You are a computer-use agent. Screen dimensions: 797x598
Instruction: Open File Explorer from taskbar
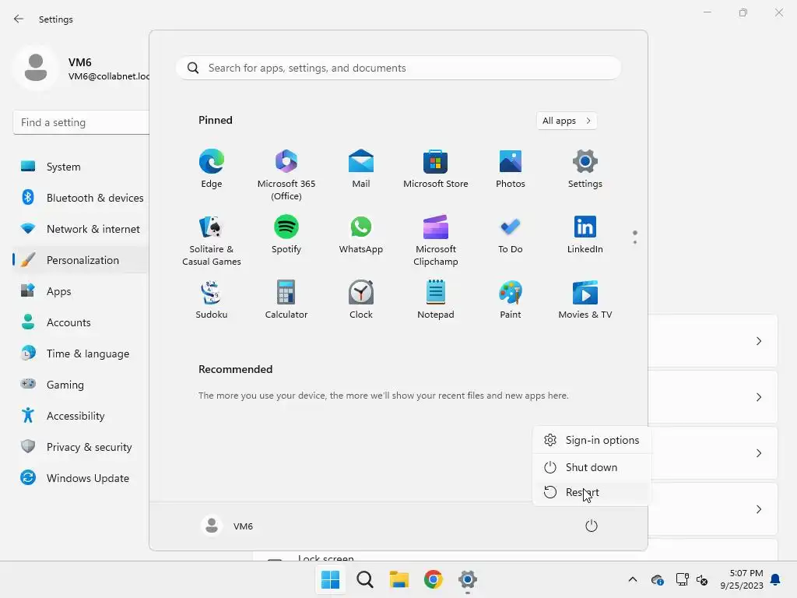tap(399, 579)
